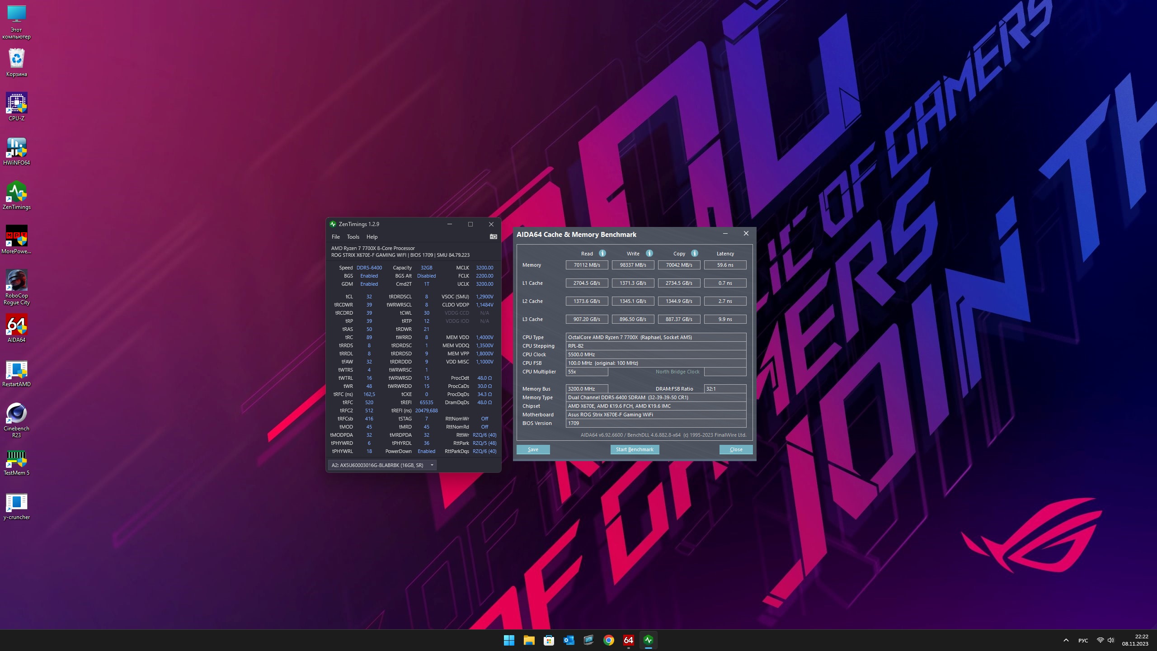Open the Help menu in ZenTimings
Image resolution: width=1157 pixels, height=651 pixels.
(x=372, y=237)
